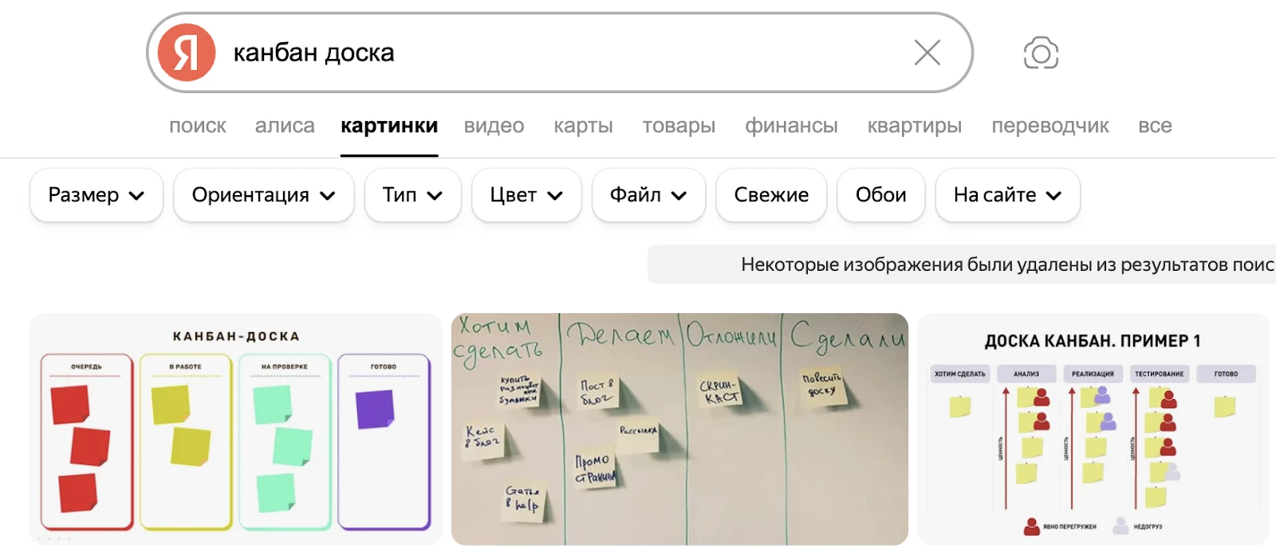1276x552 pixels.
Task: Select the карты tab
Action: pyautogui.click(x=583, y=126)
